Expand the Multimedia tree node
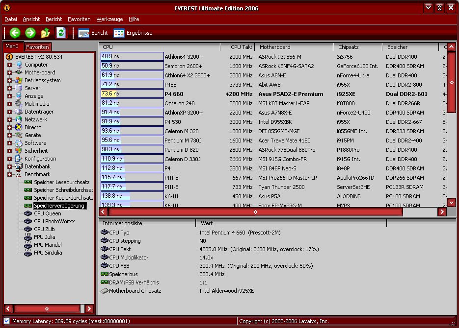This screenshot has width=459, height=328. coord(10,104)
